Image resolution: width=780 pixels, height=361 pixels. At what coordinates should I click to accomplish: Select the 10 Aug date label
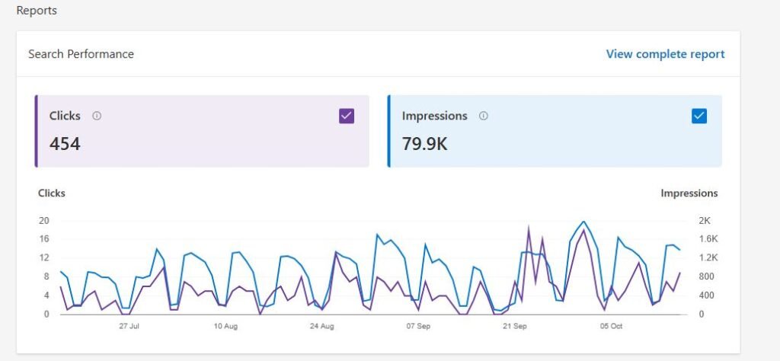tap(225, 326)
